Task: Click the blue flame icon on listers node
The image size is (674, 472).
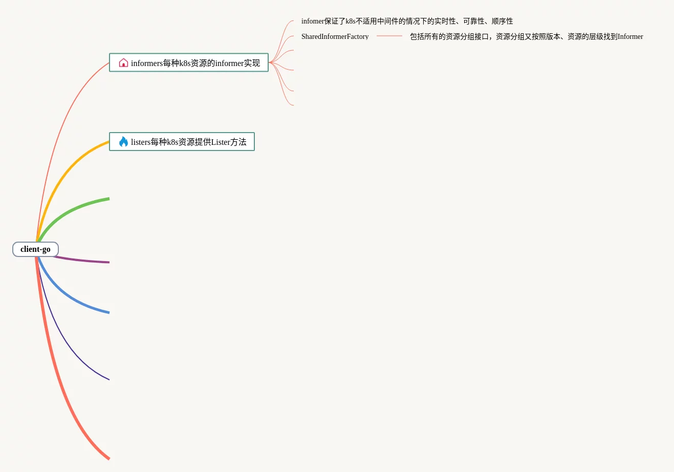Action: tap(123, 142)
